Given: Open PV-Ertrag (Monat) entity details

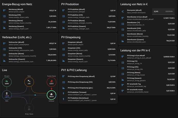Looking at the screenshot, I should pyautogui.click(x=148, y=74).
